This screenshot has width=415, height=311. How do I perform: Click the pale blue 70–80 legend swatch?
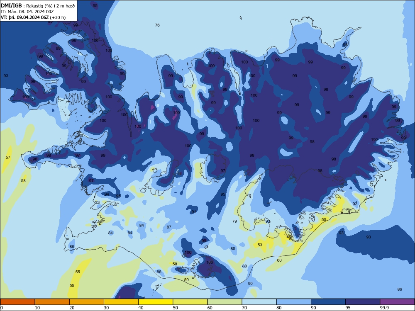[259, 302]
